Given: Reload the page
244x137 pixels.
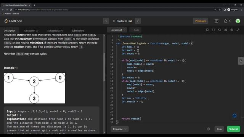Looking at the screenshot, I should (x=11, y=10).
